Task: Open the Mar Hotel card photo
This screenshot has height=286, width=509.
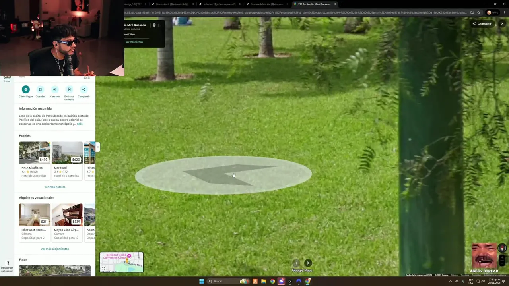Action: click(67, 153)
